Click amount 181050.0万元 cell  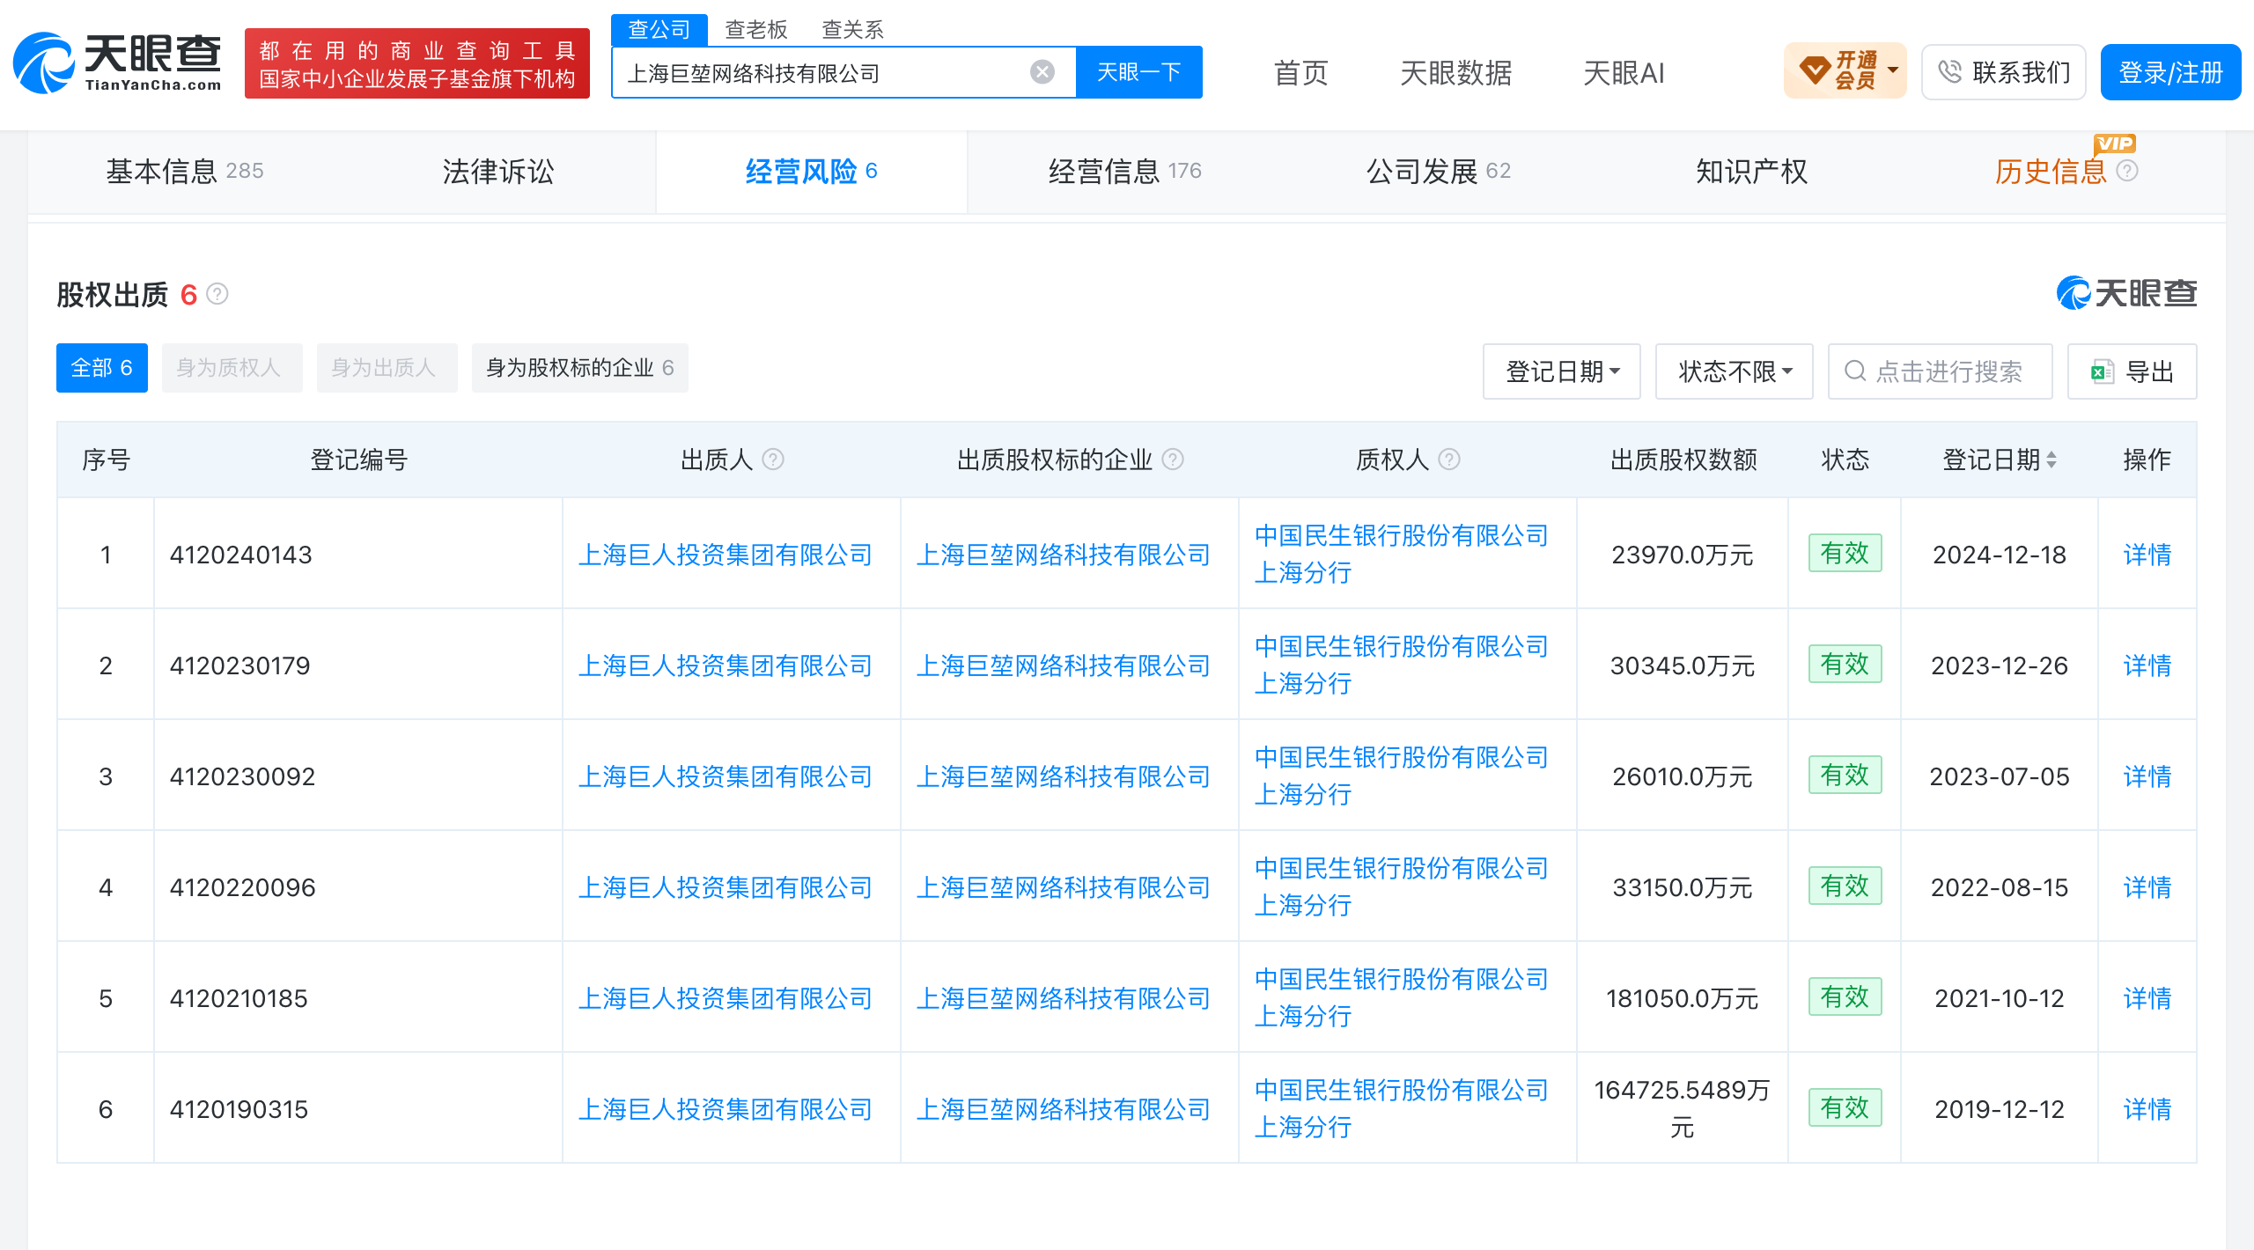[x=1682, y=998]
